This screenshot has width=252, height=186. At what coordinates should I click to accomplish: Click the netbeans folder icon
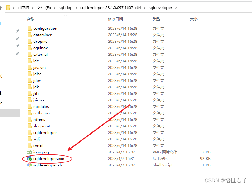coord(30,113)
